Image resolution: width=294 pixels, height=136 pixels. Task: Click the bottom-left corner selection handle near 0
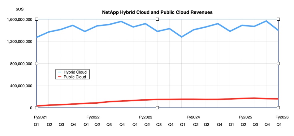tap(37, 108)
